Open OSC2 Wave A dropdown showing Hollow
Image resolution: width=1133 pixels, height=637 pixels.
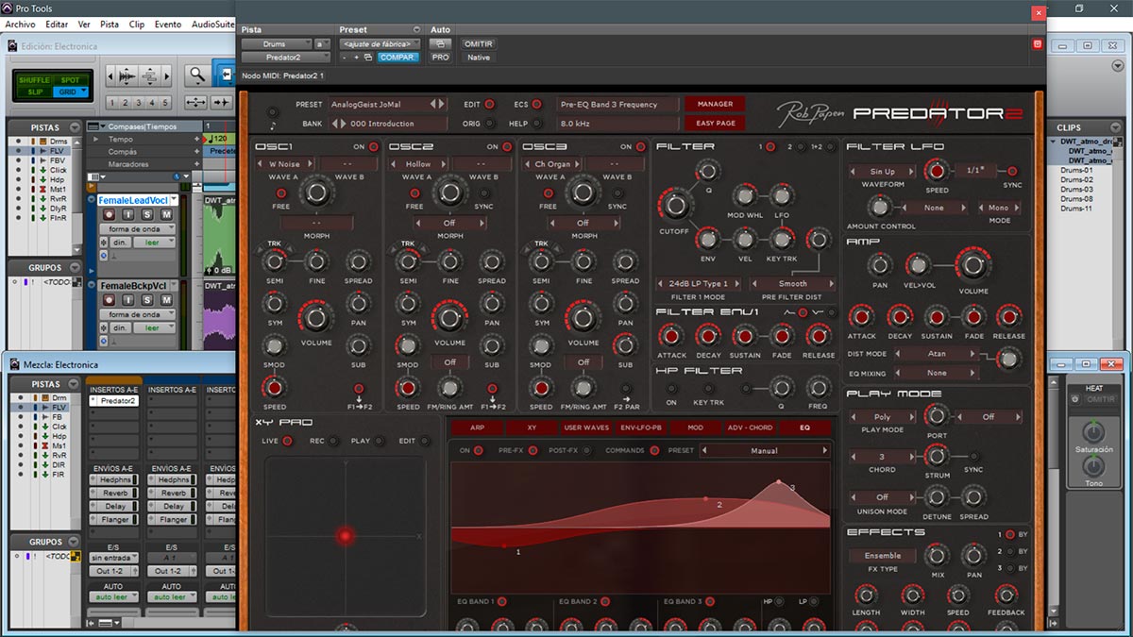(417, 163)
